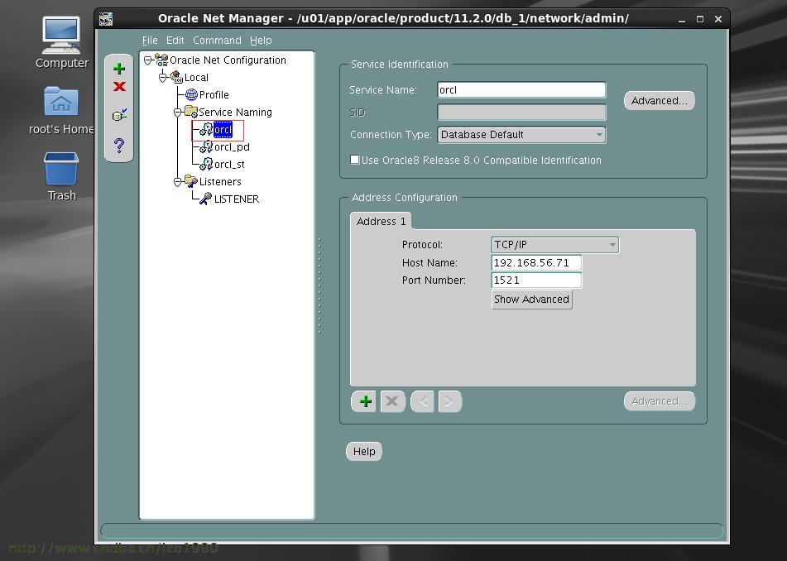Click the orcl_st service icon

tap(206, 164)
